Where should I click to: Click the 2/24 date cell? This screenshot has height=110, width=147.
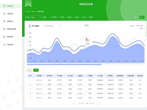point(140,98)
